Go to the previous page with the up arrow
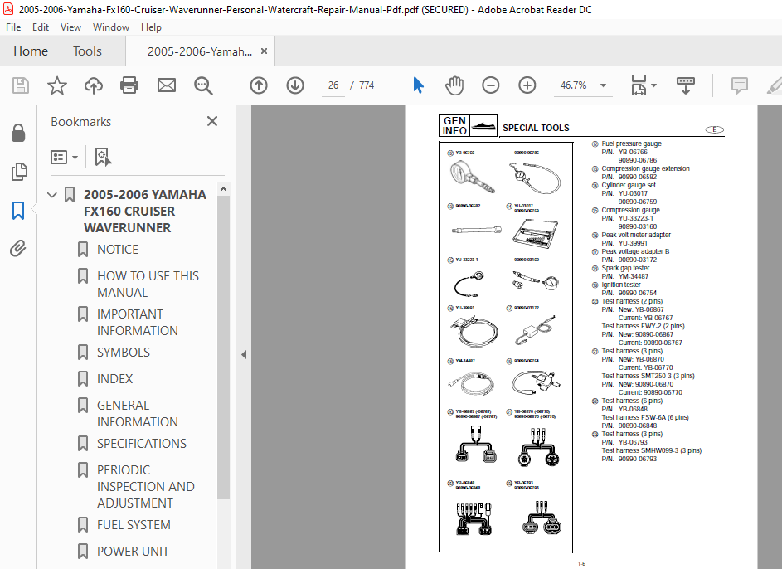This screenshot has width=782, height=569. 259,85
